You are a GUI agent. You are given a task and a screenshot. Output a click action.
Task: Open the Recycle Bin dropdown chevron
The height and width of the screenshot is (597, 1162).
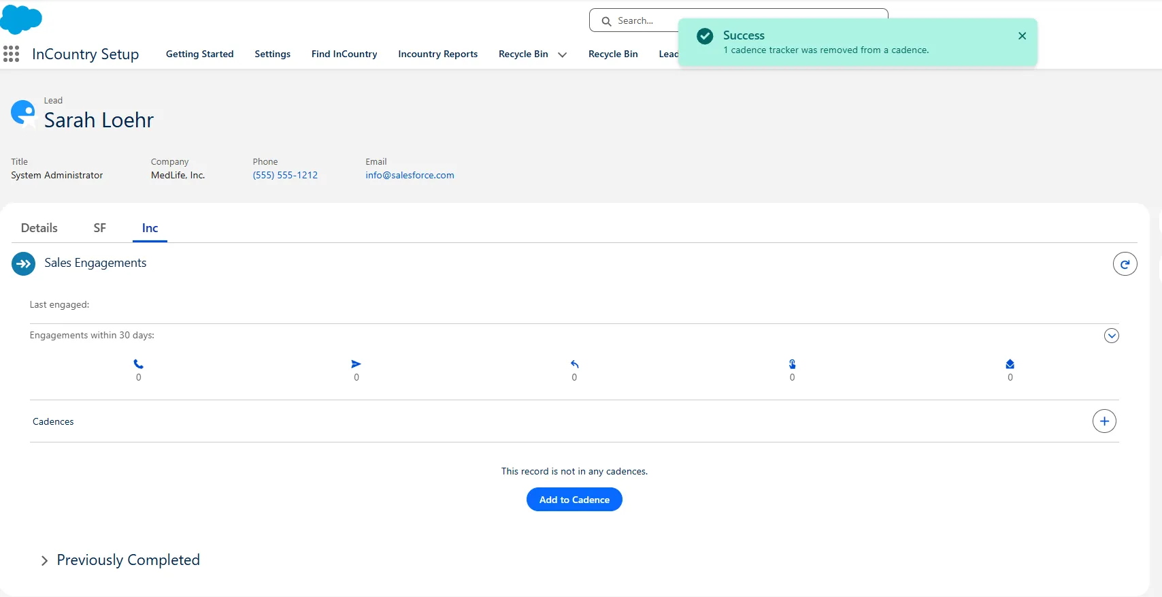click(562, 55)
